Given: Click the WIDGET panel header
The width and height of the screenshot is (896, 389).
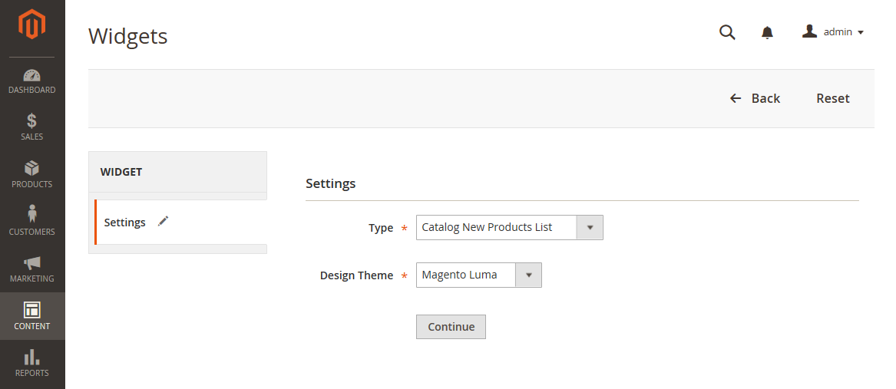Looking at the screenshot, I should (x=177, y=171).
